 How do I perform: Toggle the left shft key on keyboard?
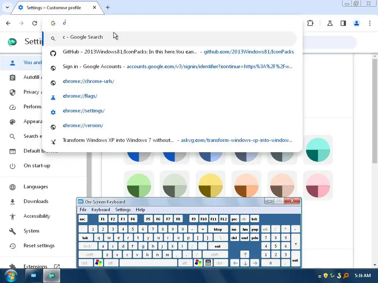click(89, 255)
